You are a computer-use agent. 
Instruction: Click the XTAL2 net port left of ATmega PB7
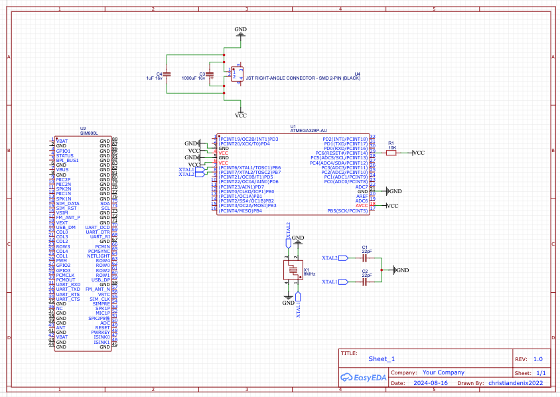tap(192, 175)
